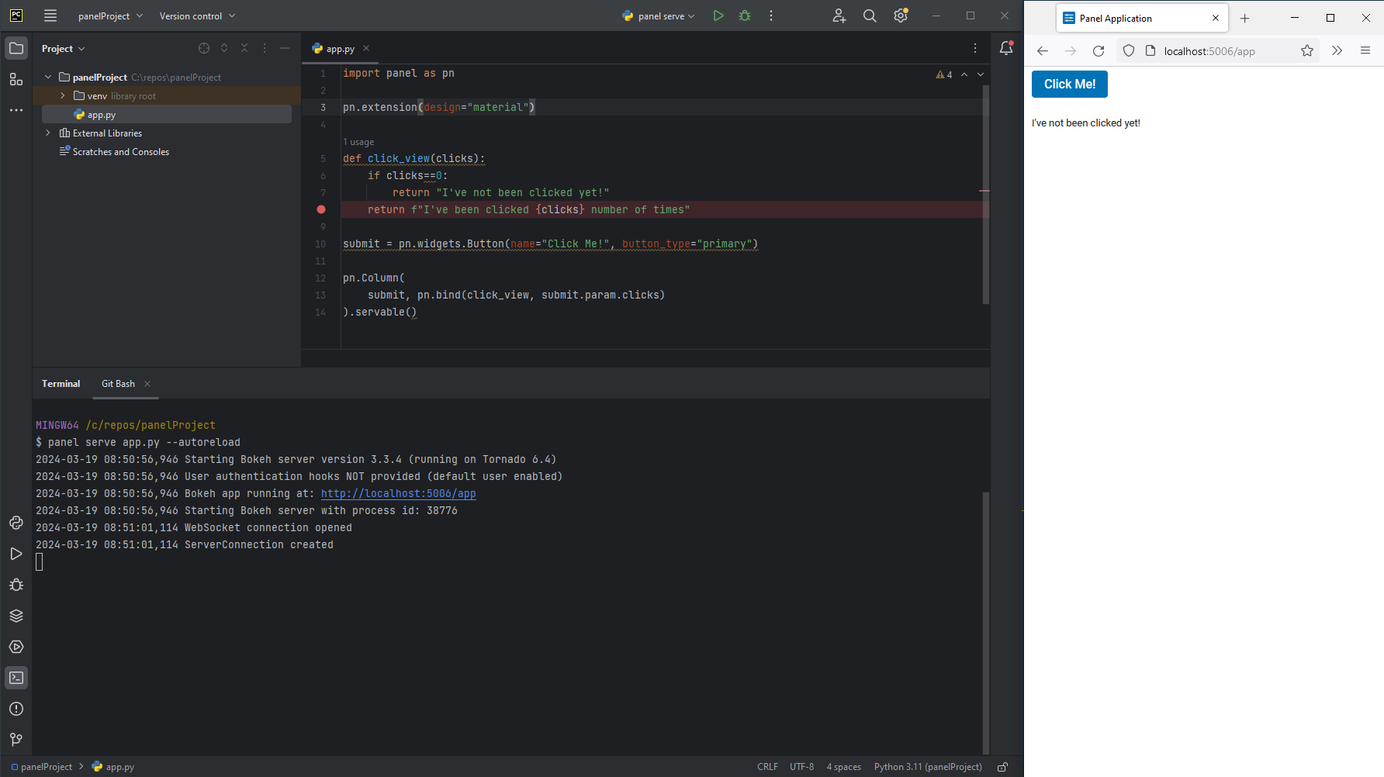Expand External Libraries node
Viewport: 1384px width, 777px height.
48,133
